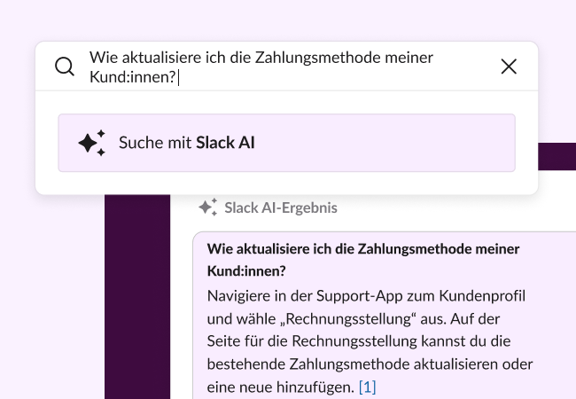Click the white area below the Suche suggestion
The image size is (576, 399).
click(x=286, y=183)
